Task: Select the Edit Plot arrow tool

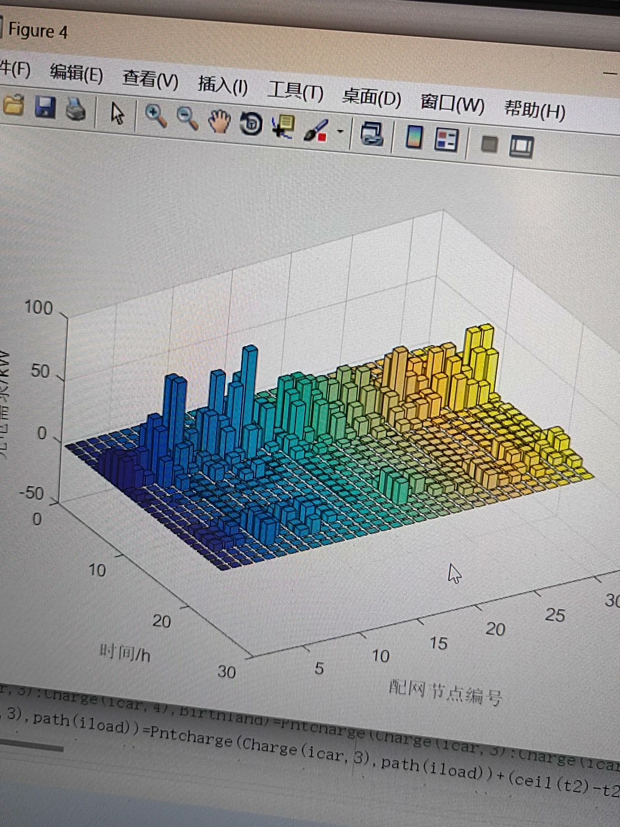Action: pos(117,113)
